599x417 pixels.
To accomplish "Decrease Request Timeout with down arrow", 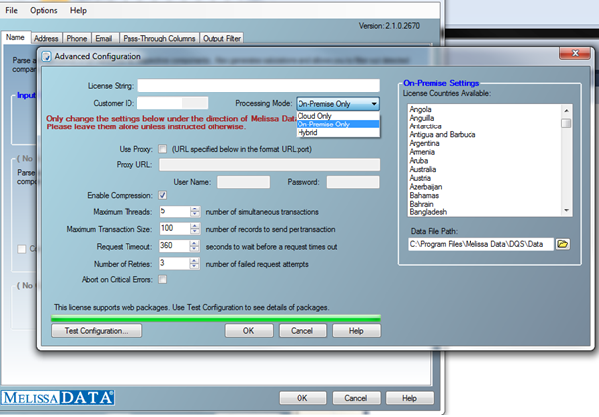I will click(x=195, y=249).
